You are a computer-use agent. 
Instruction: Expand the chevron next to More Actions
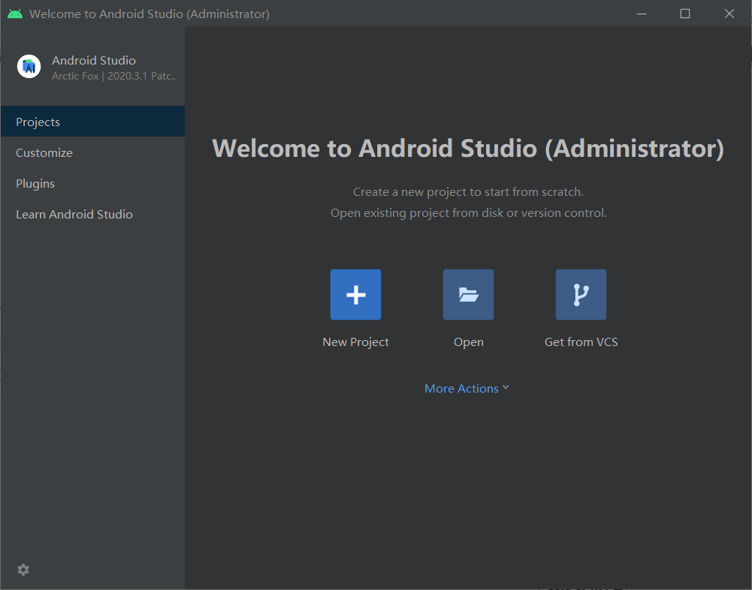click(x=506, y=388)
